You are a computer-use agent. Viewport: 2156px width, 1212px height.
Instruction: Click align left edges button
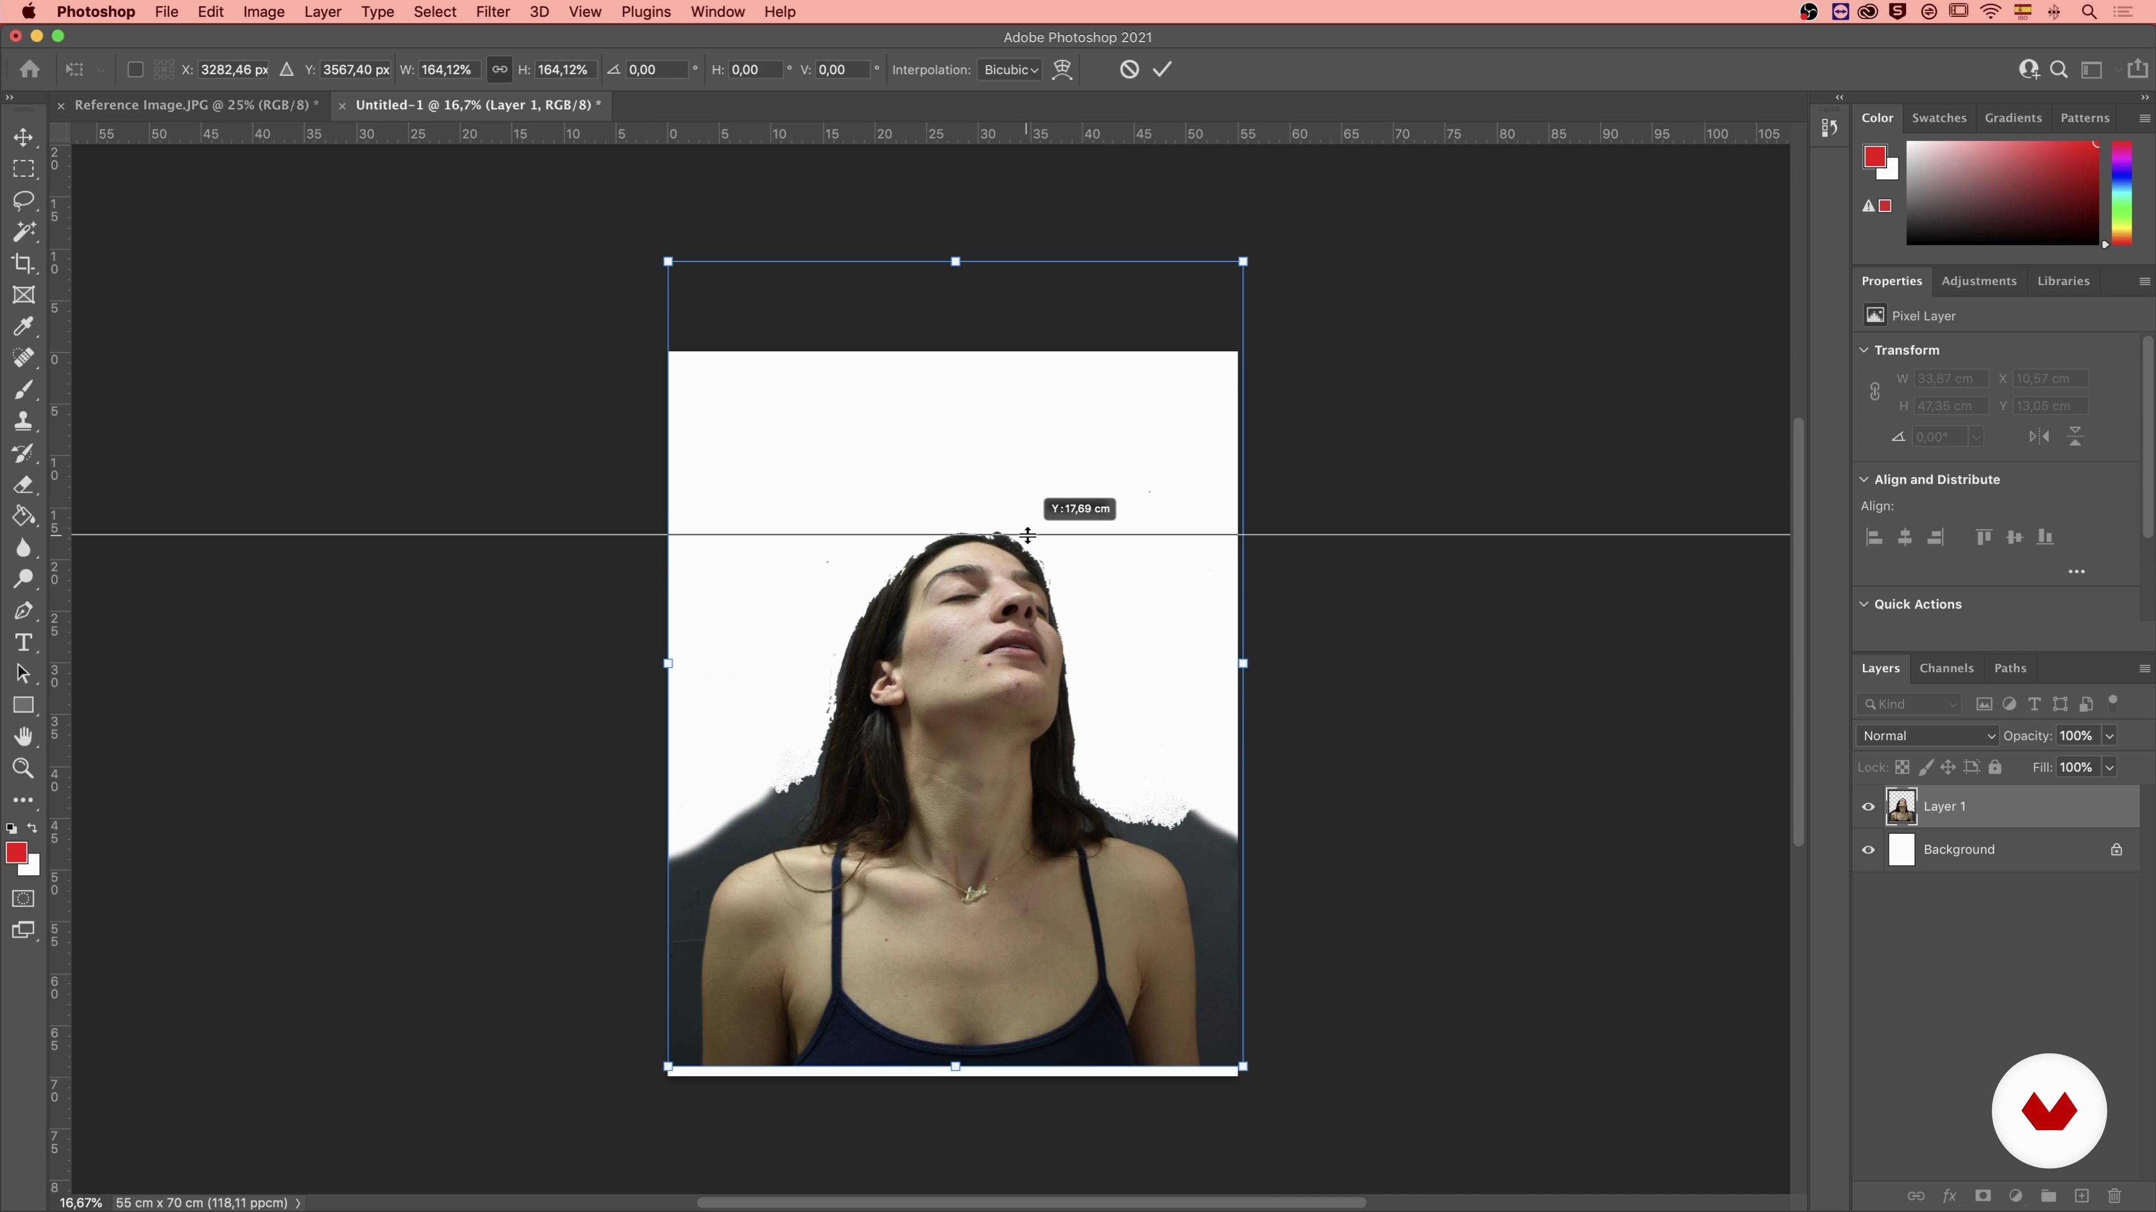click(1875, 538)
